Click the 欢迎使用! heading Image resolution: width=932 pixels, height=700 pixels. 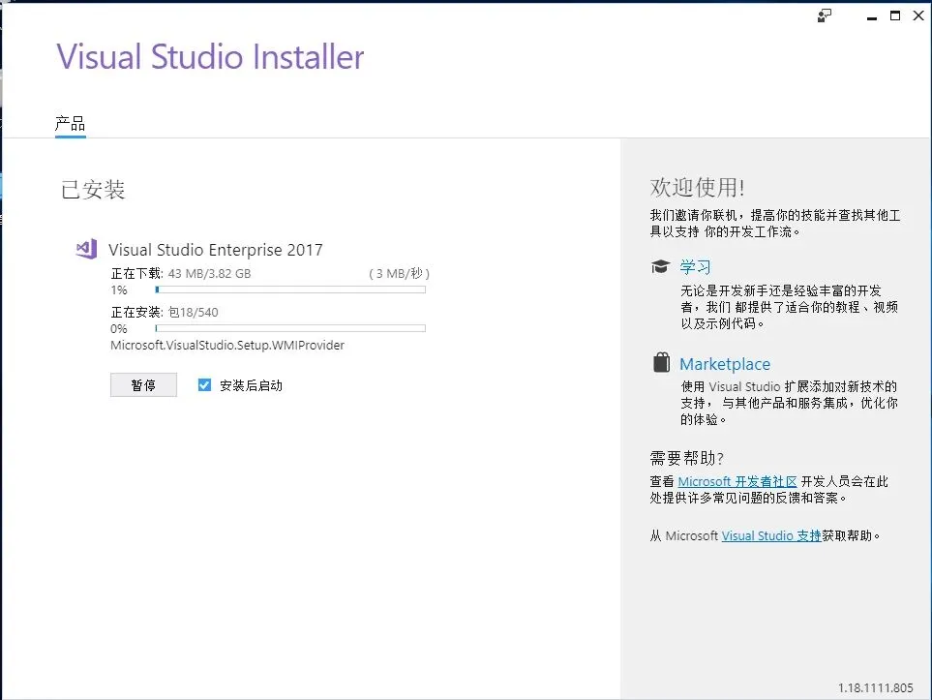coord(697,187)
